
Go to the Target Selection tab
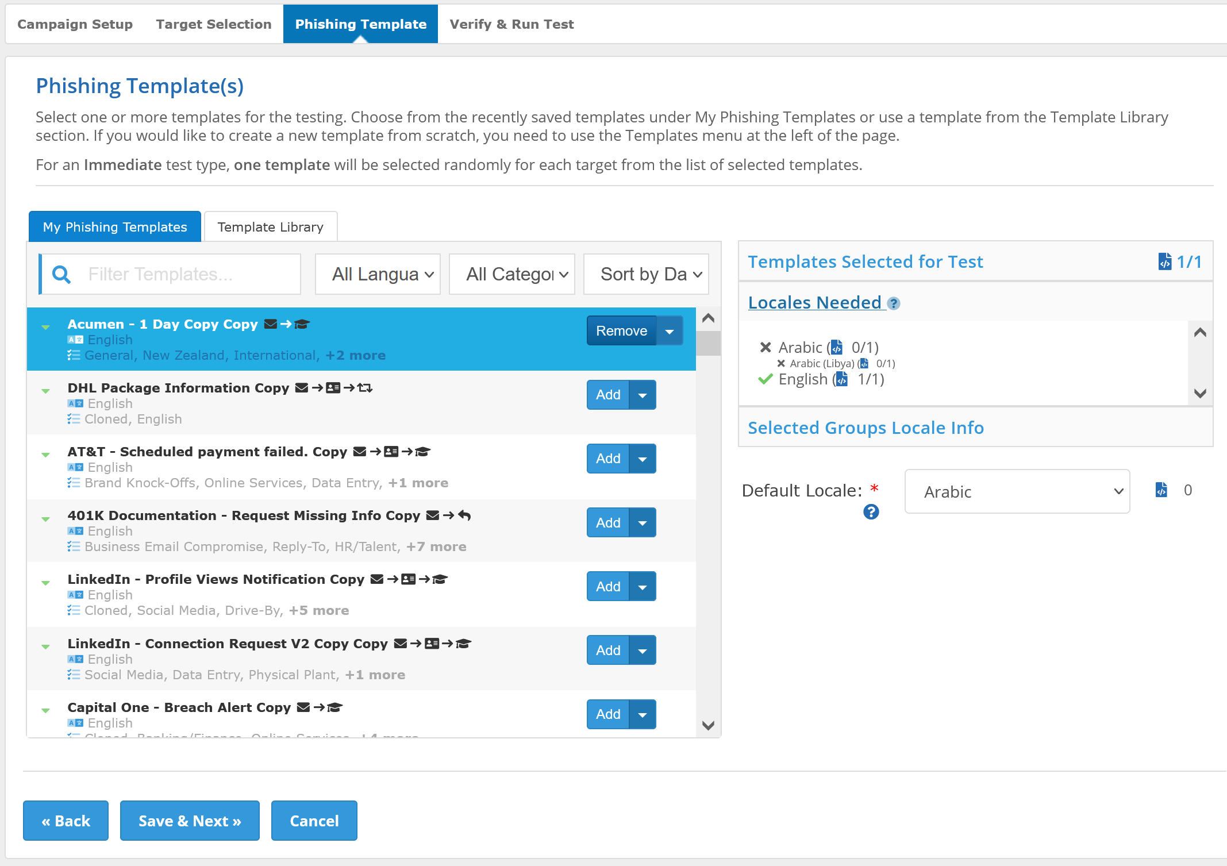pos(214,24)
